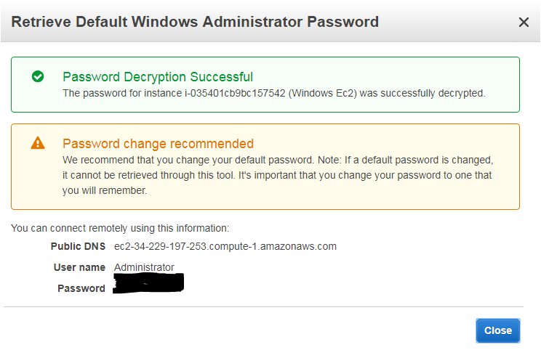Image resolution: width=541 pixels, height=350 pixels.
Task: Close the dialog with the X icon
Action: (524, 23)
